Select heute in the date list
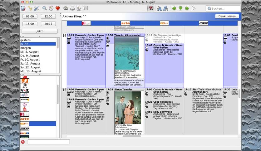Image resolution: width=261 pixels, height=151 pixels. tap(38, 44)
